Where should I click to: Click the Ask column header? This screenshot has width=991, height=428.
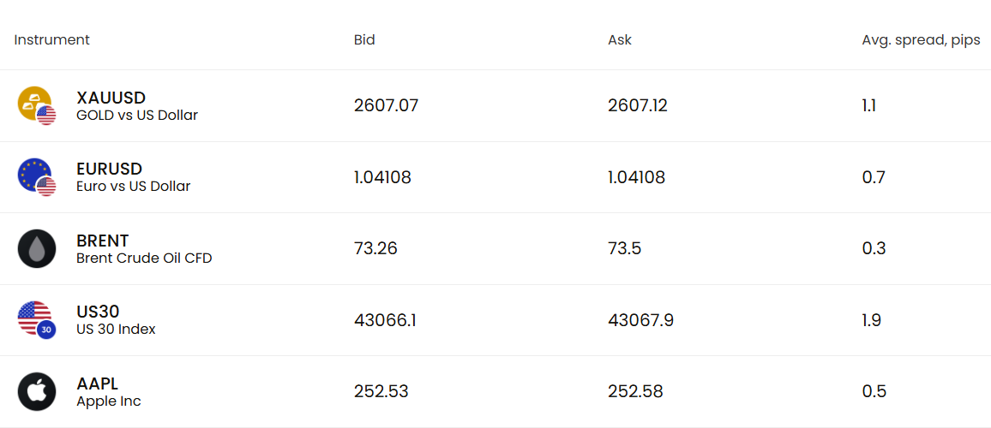point(620,39)
